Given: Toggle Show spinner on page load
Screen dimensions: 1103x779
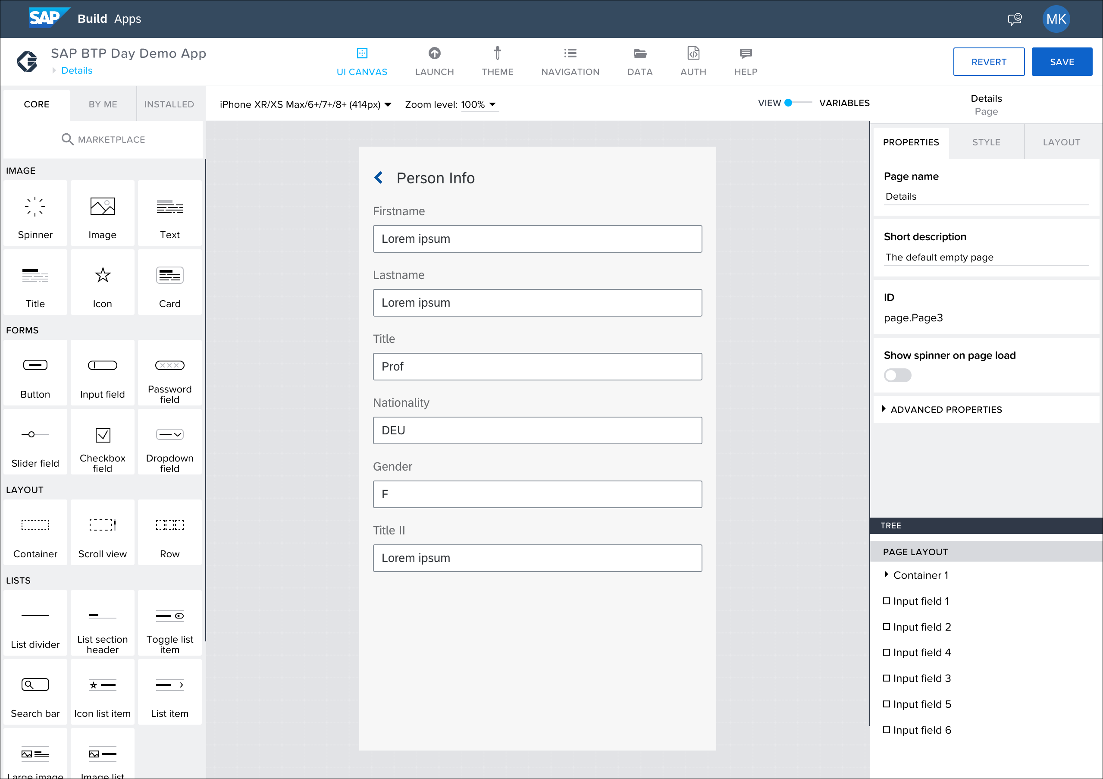Looking at the screenshot, I should 896,375.
